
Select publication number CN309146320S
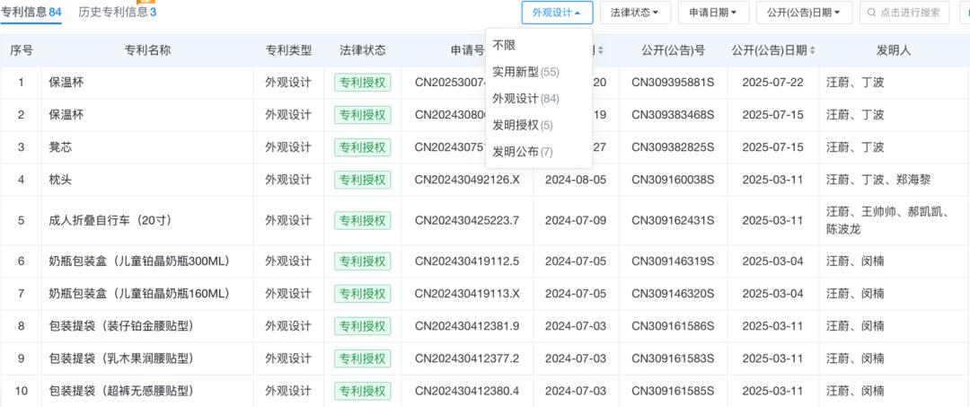tap(673, 293)
